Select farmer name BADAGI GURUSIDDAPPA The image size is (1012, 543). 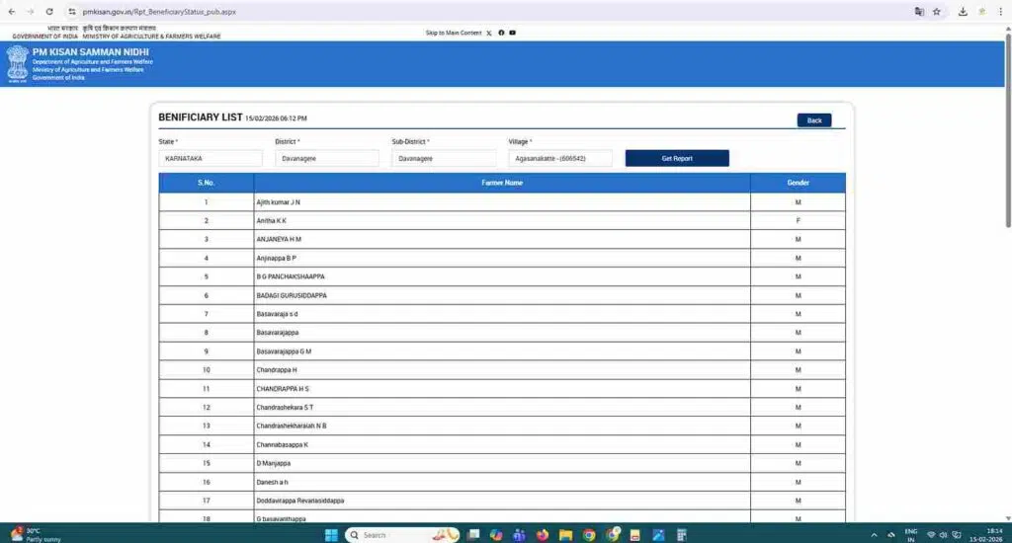(292, 295)
